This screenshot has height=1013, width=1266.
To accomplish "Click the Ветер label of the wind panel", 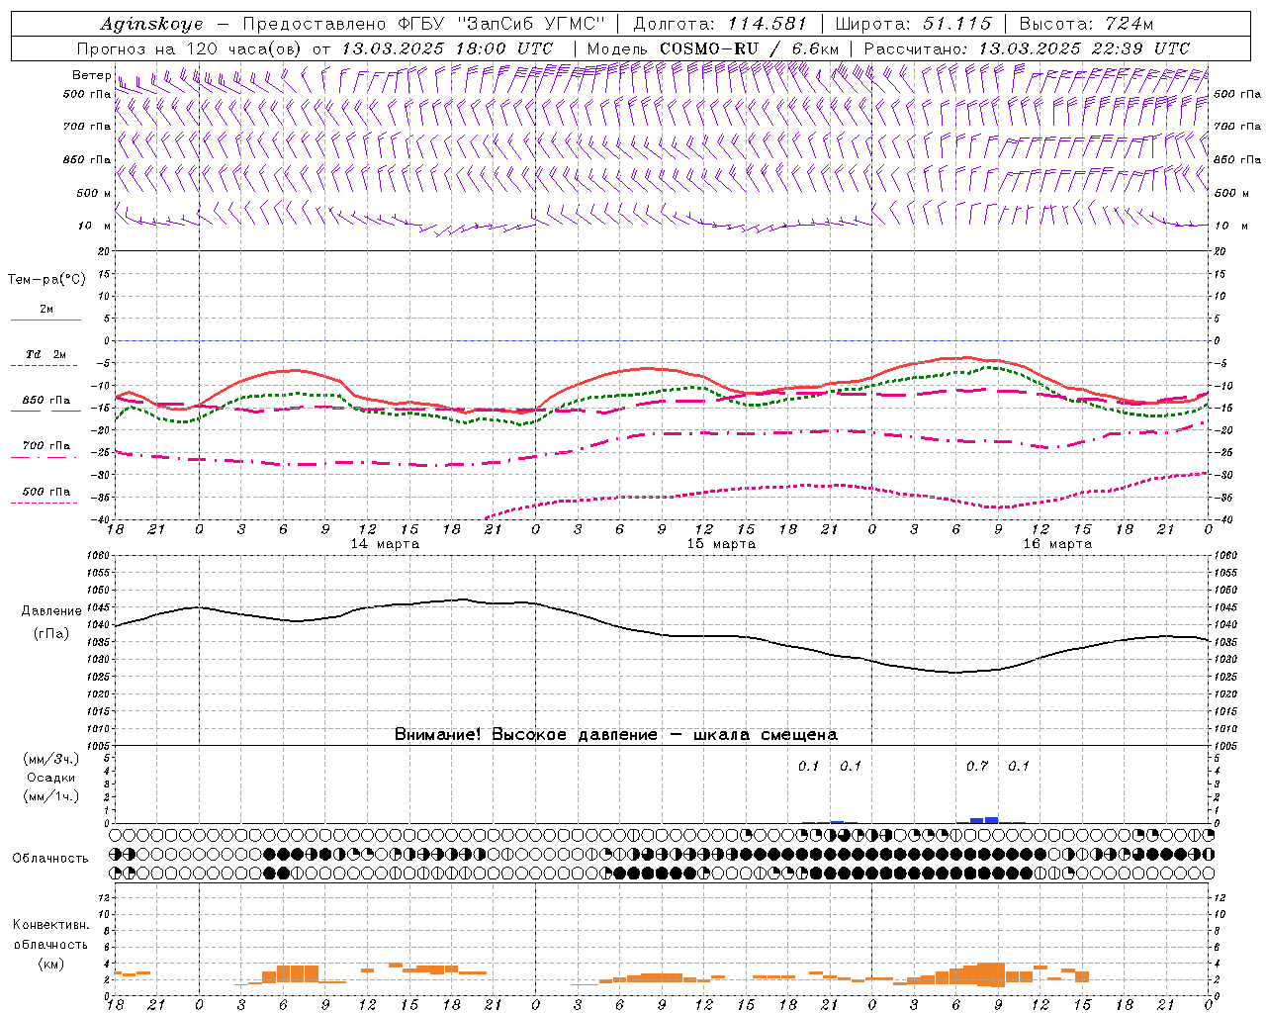I will (92, 75).
